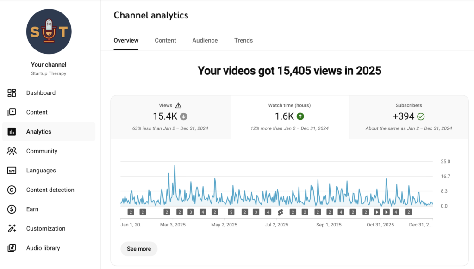This screenshot has width=474, height=269.
Task: Switch to the Audience tab
Action: point(205,40)
